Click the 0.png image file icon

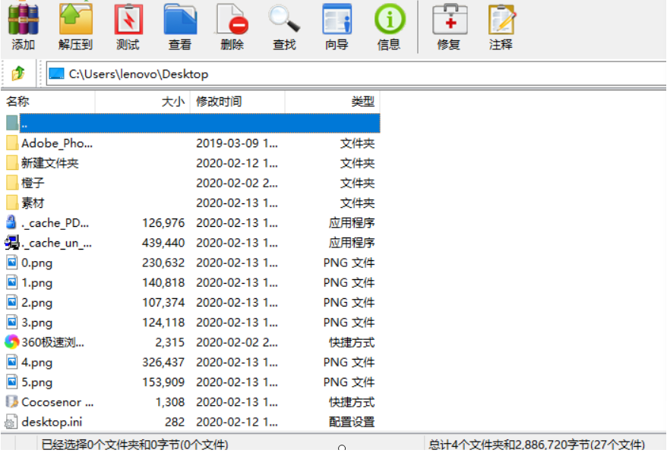coord(12,263)
